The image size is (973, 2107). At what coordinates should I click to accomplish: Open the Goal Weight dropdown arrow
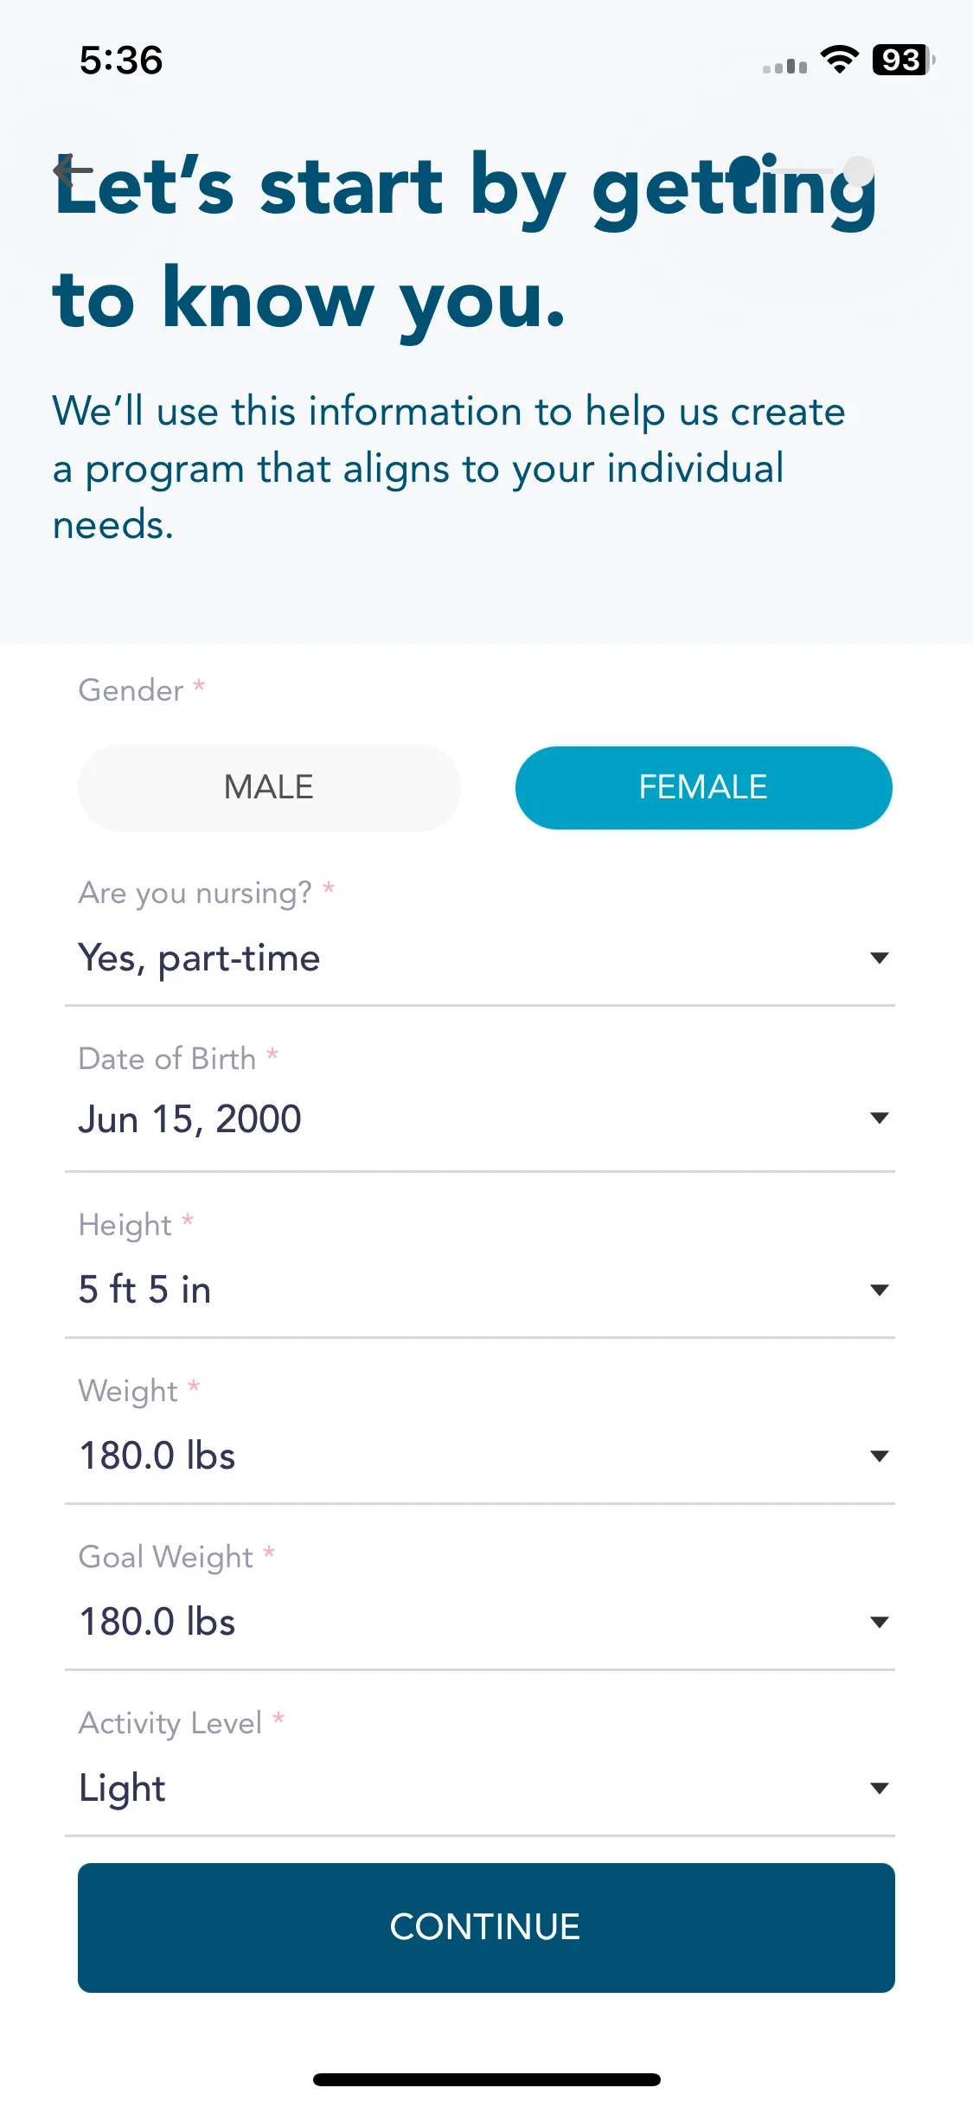click(x=879, y=1622)
